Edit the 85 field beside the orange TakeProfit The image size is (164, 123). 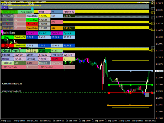(x=20, y=28)
